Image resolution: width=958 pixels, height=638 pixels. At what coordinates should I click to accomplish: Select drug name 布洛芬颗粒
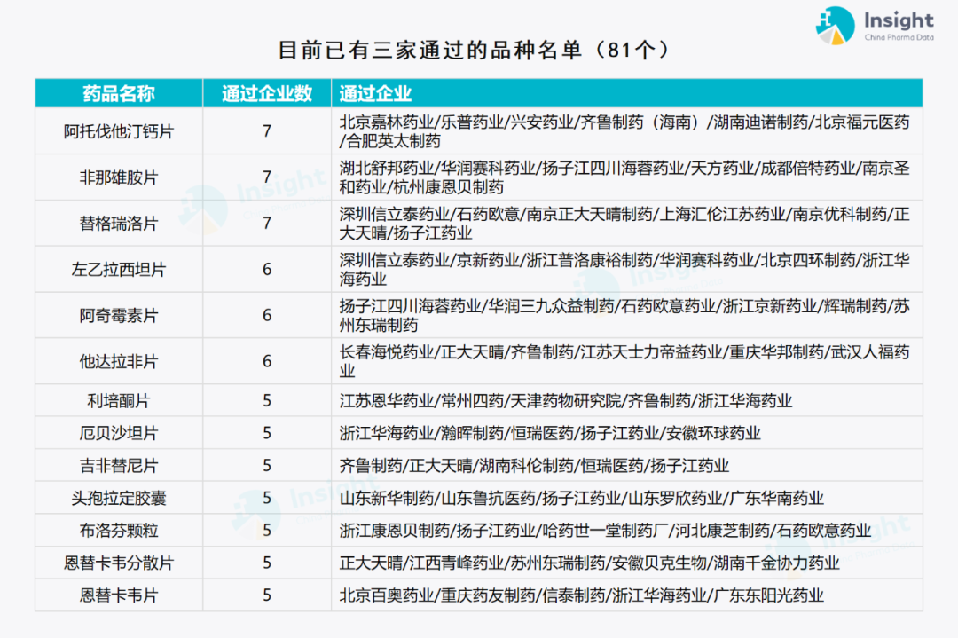[119, 531]
